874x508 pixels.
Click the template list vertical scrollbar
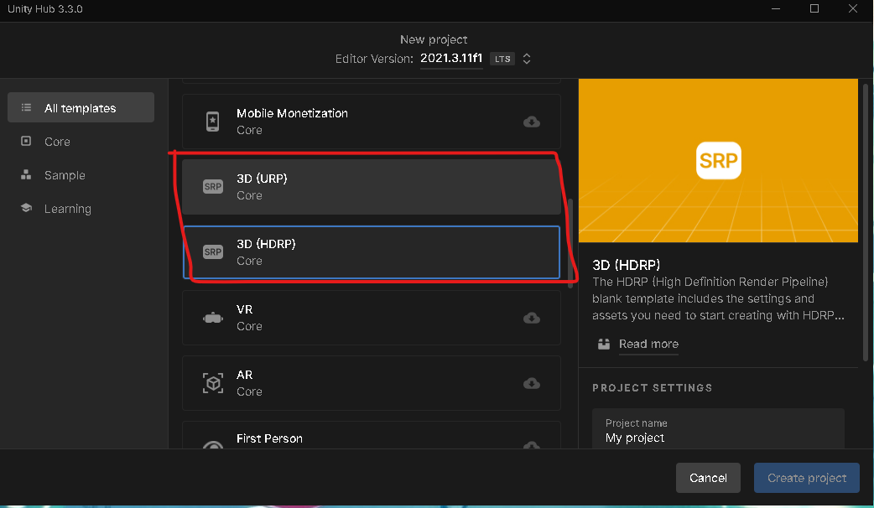coord(570,243)
